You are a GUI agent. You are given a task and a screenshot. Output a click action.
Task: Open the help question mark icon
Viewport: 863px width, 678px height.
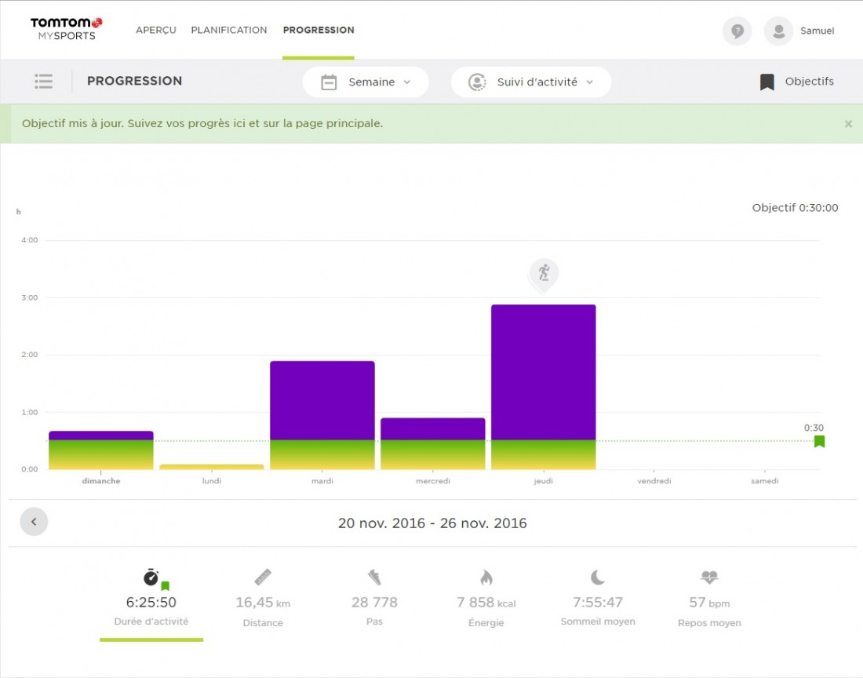tap(737, 31)
